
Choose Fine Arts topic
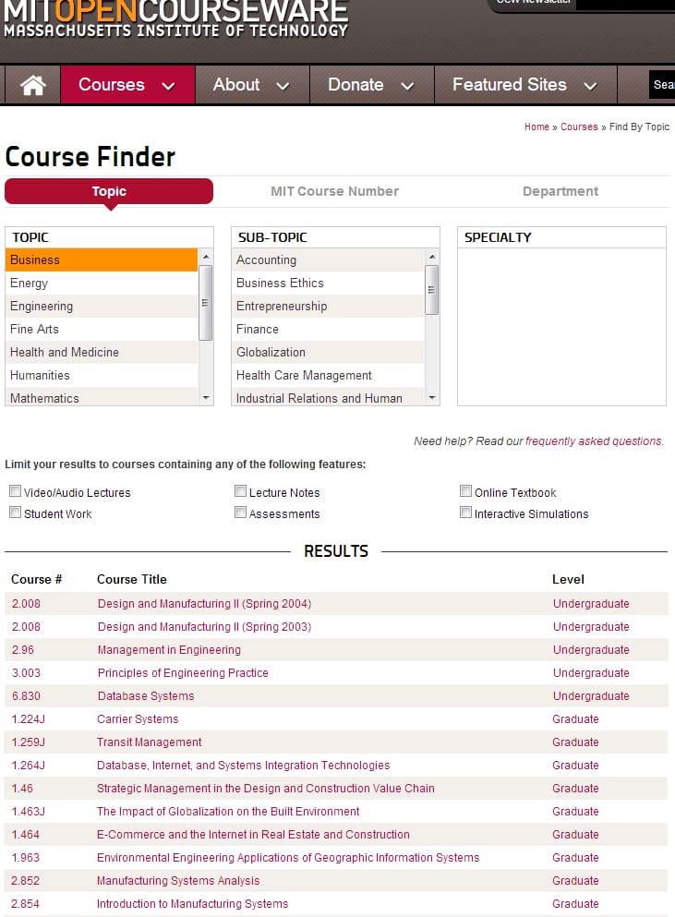(x=102, y=330)
